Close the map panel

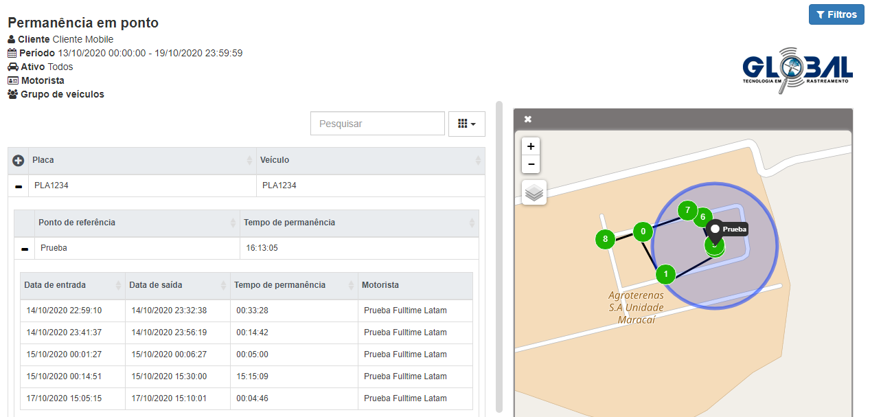coord(527,119)
